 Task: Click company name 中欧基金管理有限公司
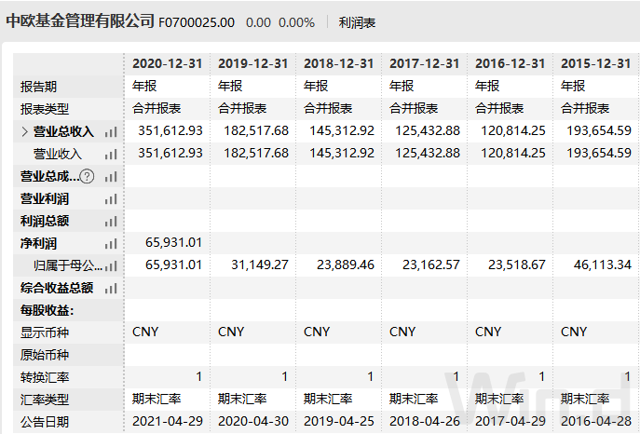[79, 21]
